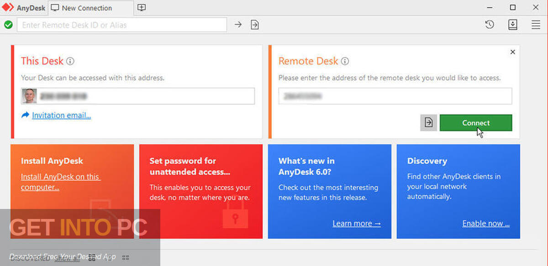Open the Learn more link about AnyDesk 6.0

357,223
